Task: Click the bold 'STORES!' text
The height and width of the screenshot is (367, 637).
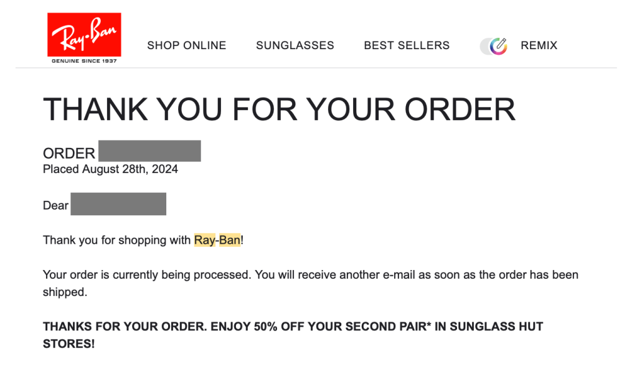Action: pos(68,343)
